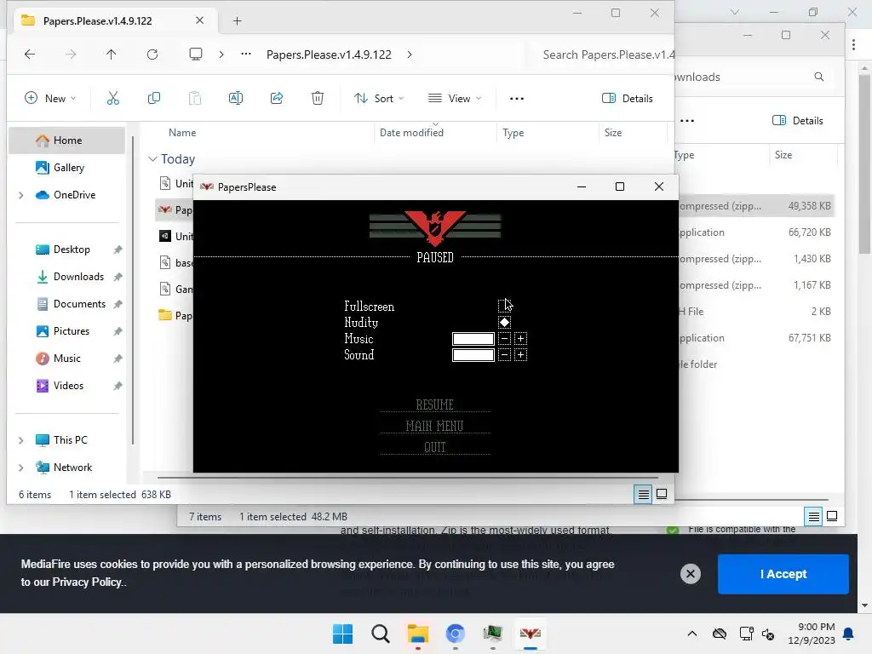The width and height of the screenshot is (872, 654).
Task: Open File Explorer from the taskbar
Action: 417,634
